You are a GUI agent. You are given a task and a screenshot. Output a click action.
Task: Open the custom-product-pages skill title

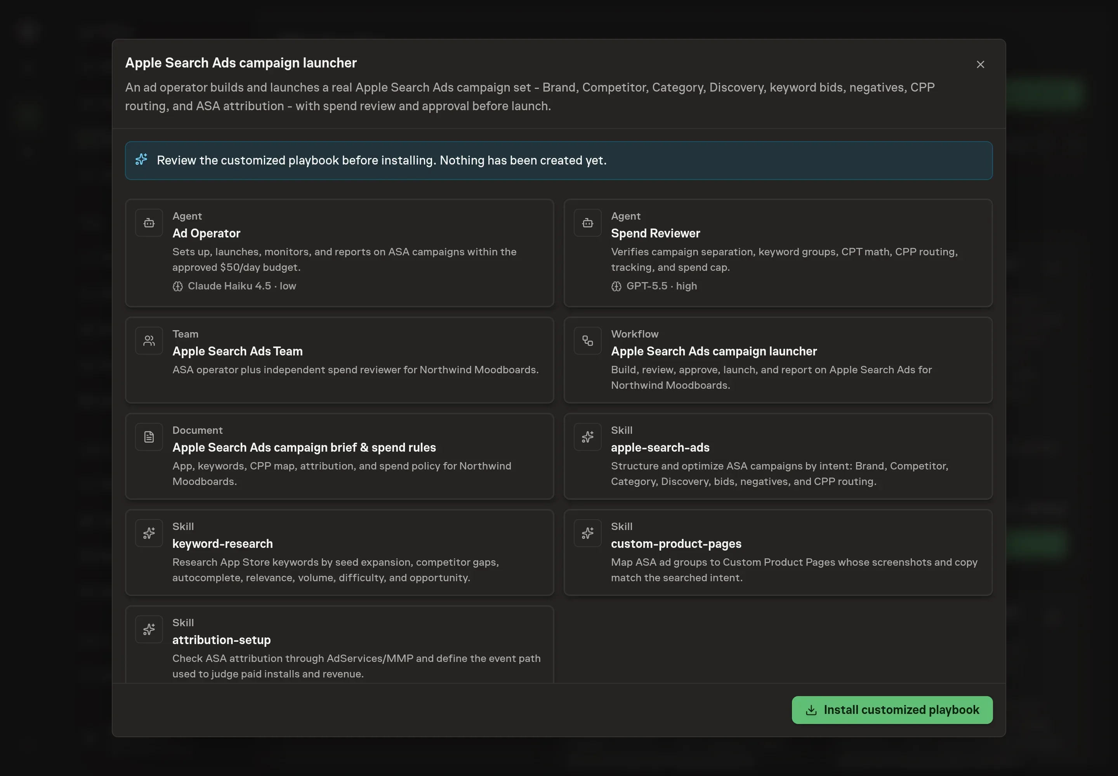(x=676, y=544)
